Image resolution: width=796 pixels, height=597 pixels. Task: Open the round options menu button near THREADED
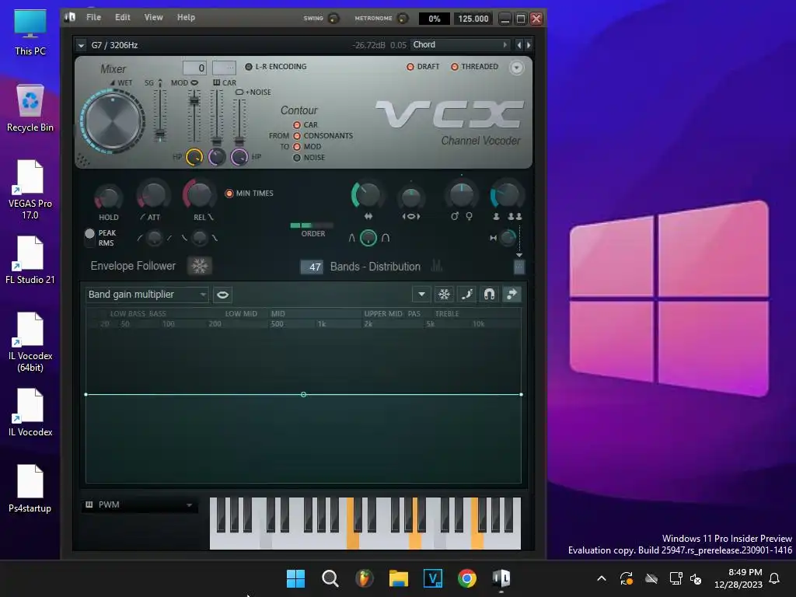[516, 68]
